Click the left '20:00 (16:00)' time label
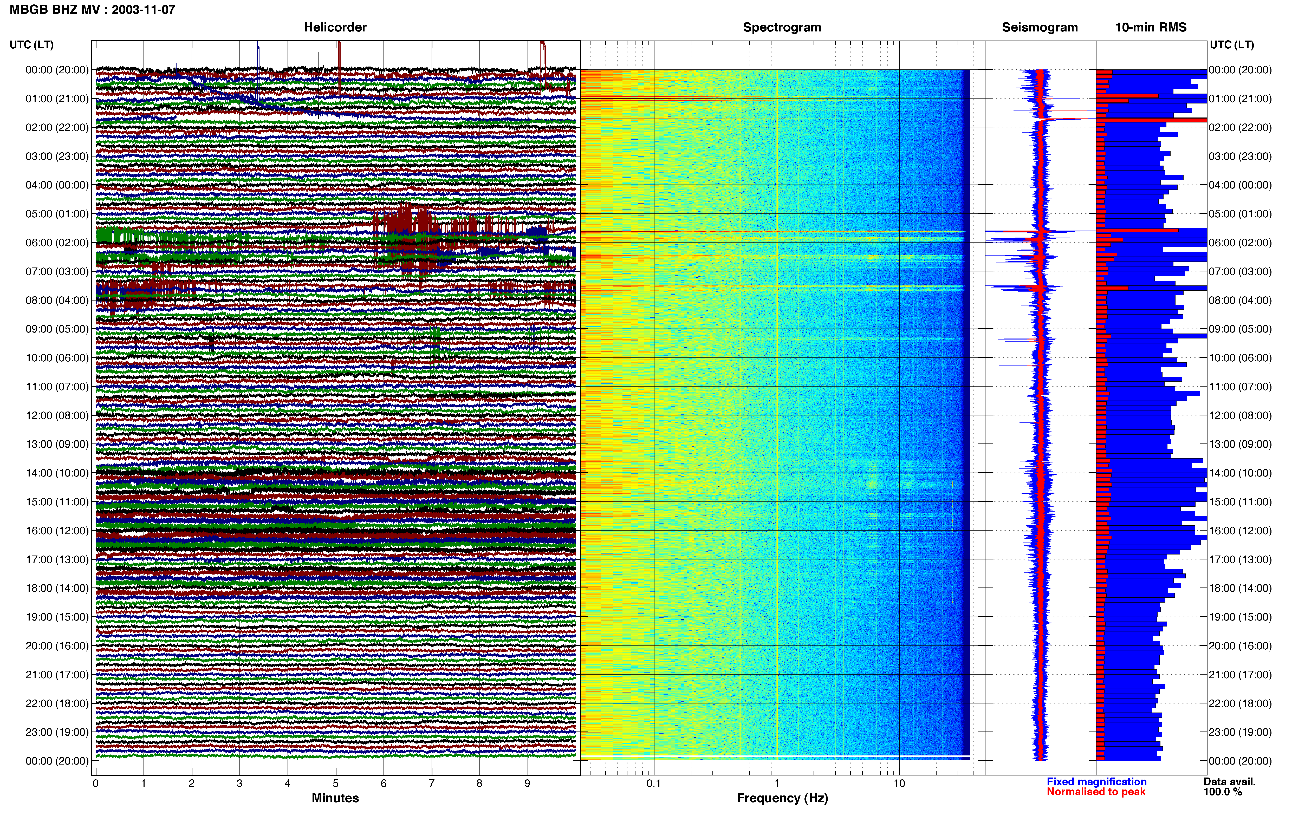This screenshot has height=816, width=1305. (x=57, y=646)
